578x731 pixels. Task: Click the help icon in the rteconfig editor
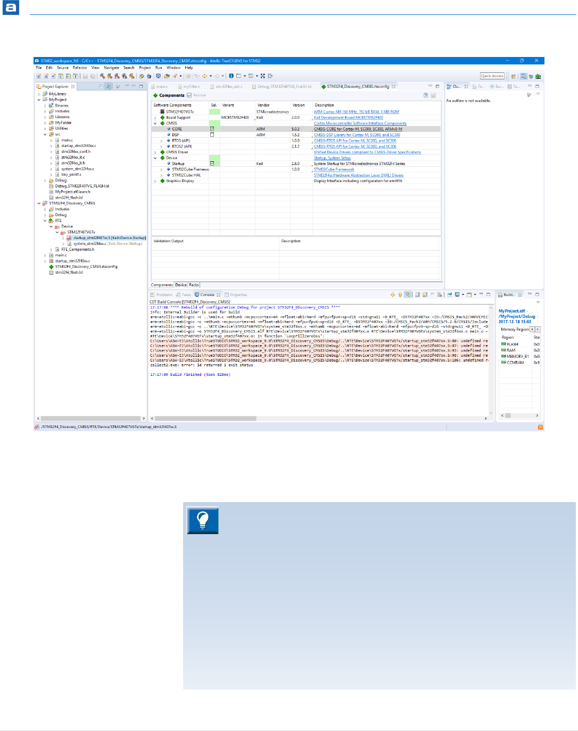[426, 95]
